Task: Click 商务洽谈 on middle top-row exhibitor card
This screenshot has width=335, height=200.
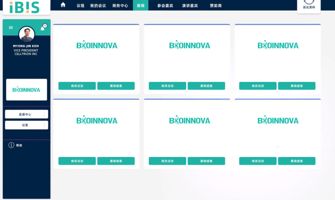Action: pyautogui.click(x=167, y=86)
